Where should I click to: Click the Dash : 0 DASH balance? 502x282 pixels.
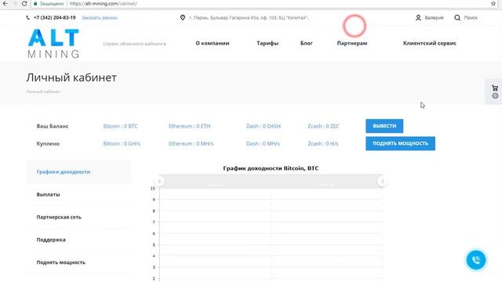click(264, 126)
